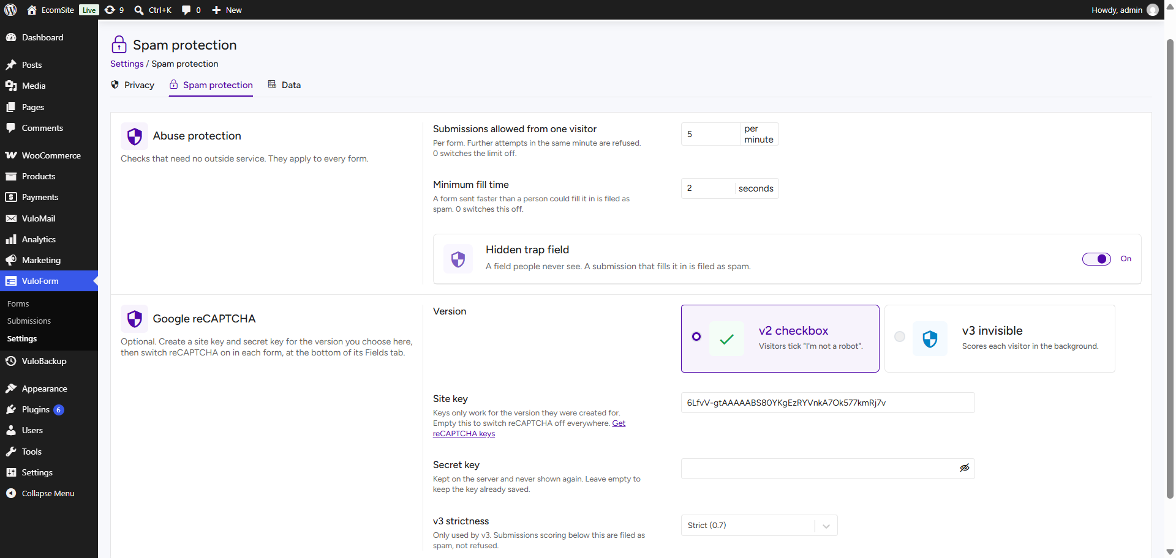Open EcomSite home icon in admin bar
1176x558 pixels.
(x=32, y=10)
